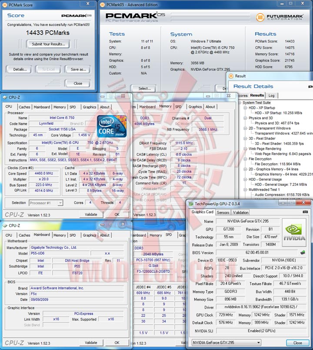Collapse the HDD - General Usage node
Screen dimensions: 313x350
coord(245,179)
